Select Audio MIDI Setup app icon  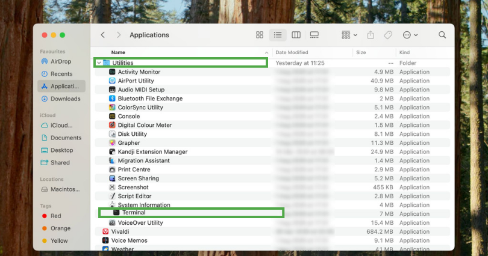(112, 90)
